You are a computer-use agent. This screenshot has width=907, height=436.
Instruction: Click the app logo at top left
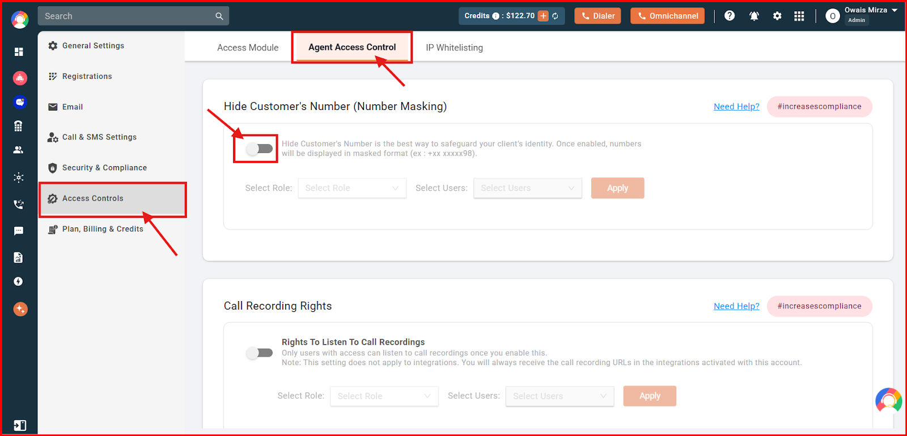coord(20,19)
